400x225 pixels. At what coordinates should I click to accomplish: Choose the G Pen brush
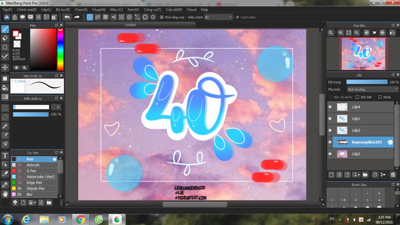(34, 171)
